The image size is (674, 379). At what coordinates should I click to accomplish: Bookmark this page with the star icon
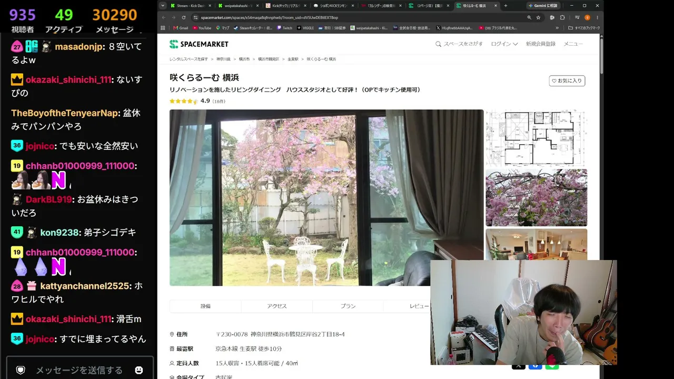538,17
